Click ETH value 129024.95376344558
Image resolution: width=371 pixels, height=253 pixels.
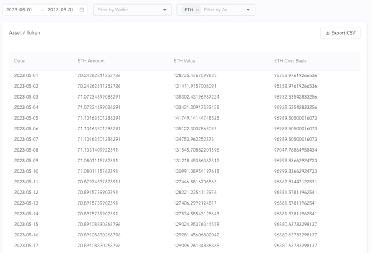point(196,224)
